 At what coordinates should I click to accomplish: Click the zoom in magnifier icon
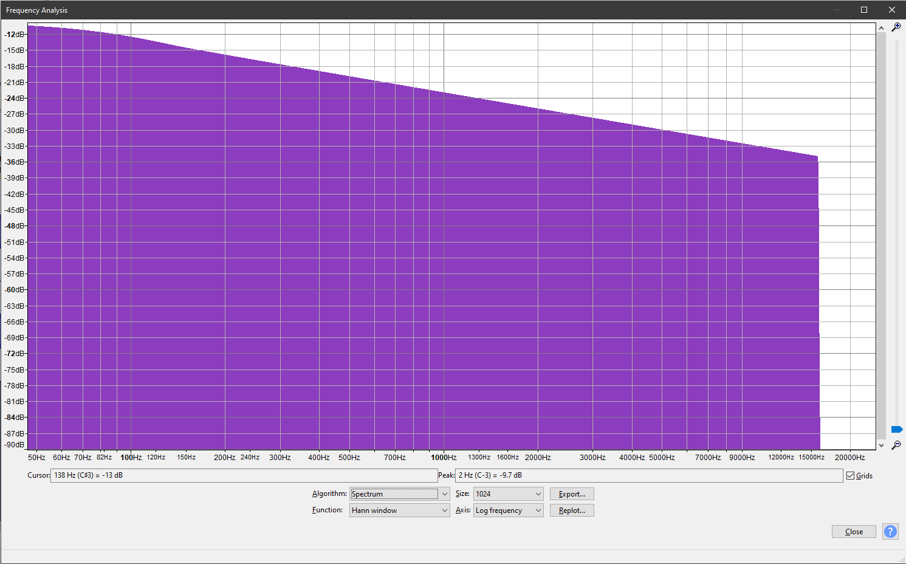pyautogui.click(x=896, y=27)
